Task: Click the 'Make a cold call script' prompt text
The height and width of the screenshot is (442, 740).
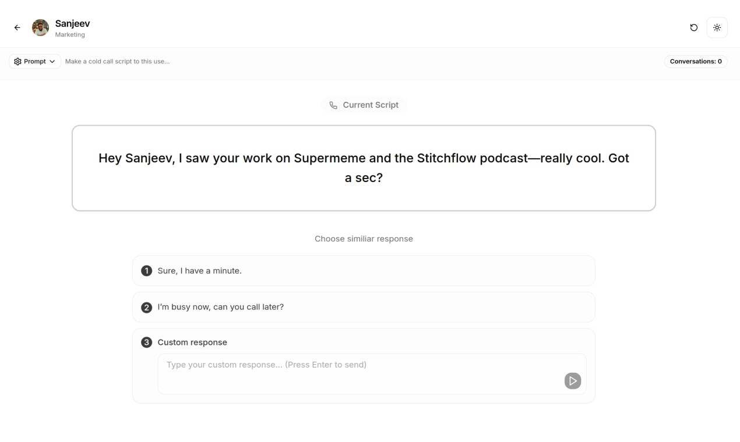Action: point(117,61)
